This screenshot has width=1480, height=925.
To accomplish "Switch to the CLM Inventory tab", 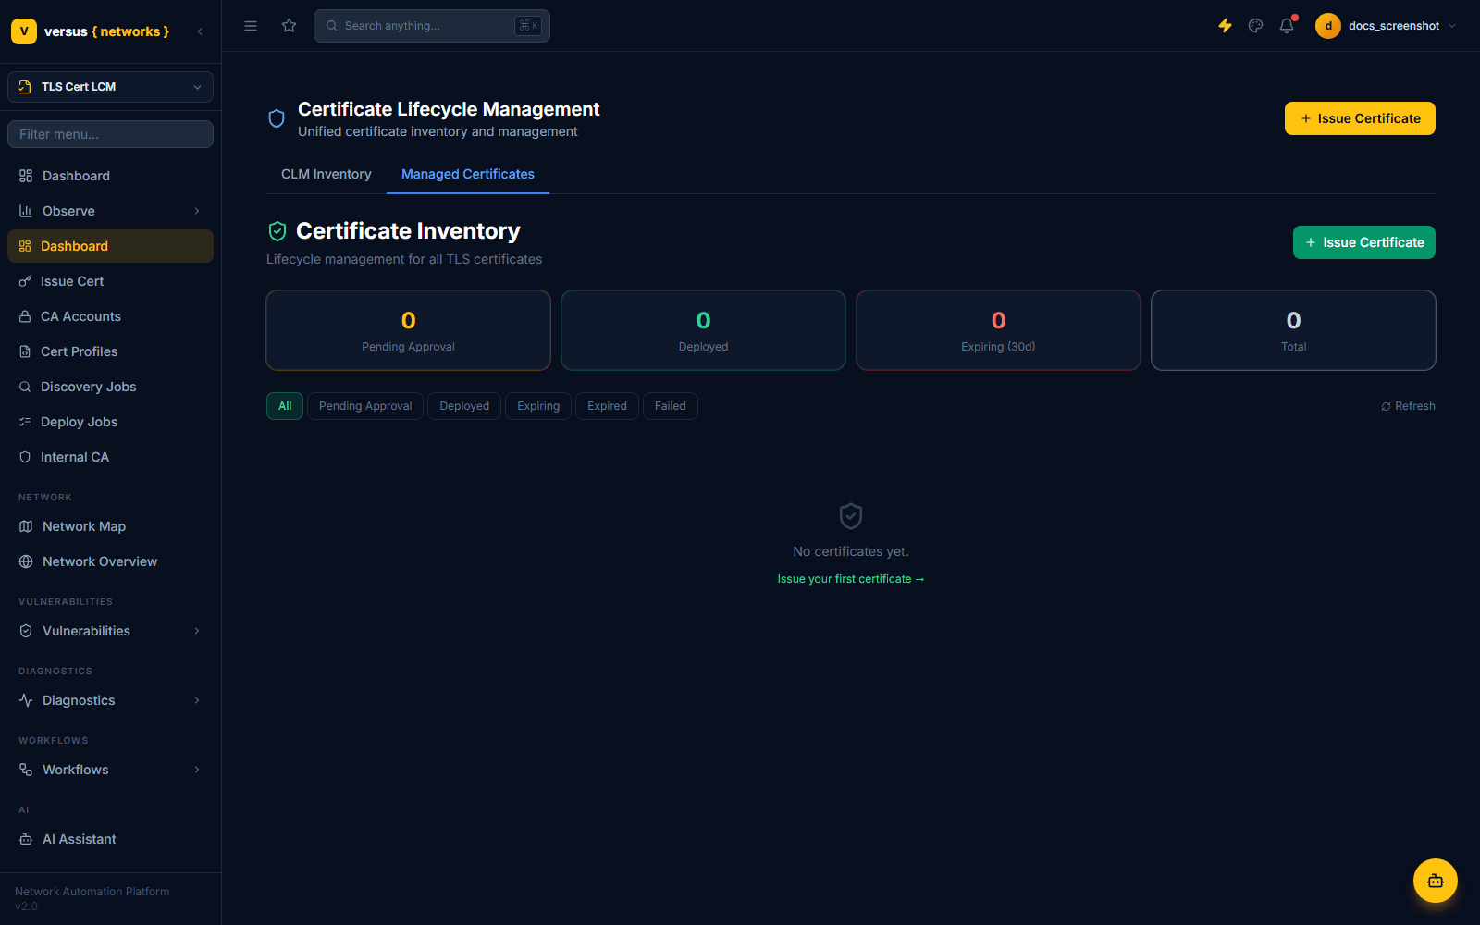I will (327, 174).
